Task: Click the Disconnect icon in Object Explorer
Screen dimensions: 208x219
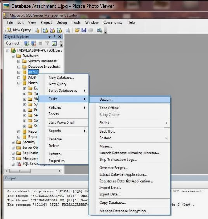Action: coord(33,43)
